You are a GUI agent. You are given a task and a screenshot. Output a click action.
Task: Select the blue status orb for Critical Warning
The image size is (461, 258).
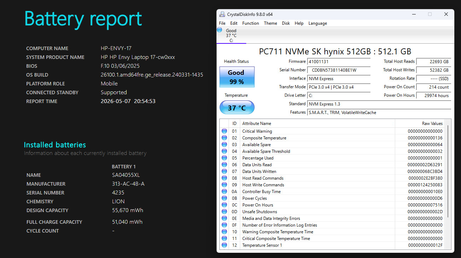[x=224, y=131]
